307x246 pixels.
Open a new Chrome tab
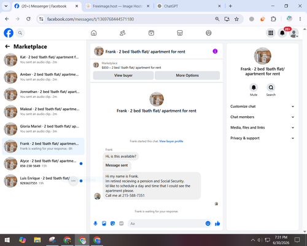click(230, 6)
